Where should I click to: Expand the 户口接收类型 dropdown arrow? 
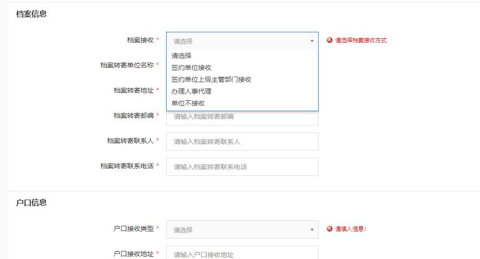[x=312, y=230]
